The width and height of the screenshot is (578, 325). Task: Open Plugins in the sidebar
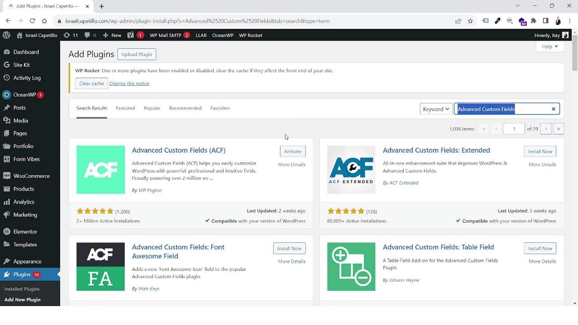click(x=30, y=274)
